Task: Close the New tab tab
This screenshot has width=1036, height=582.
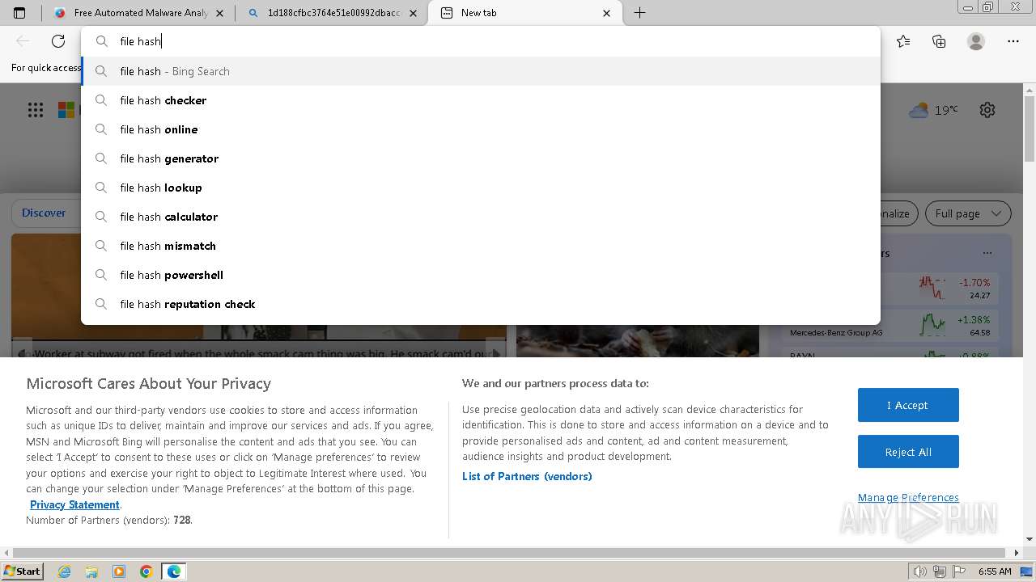Action: [x=608, y=13]
